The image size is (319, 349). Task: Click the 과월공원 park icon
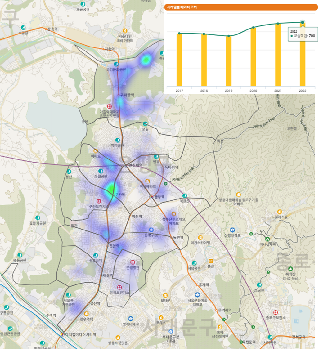pos(101,171)
